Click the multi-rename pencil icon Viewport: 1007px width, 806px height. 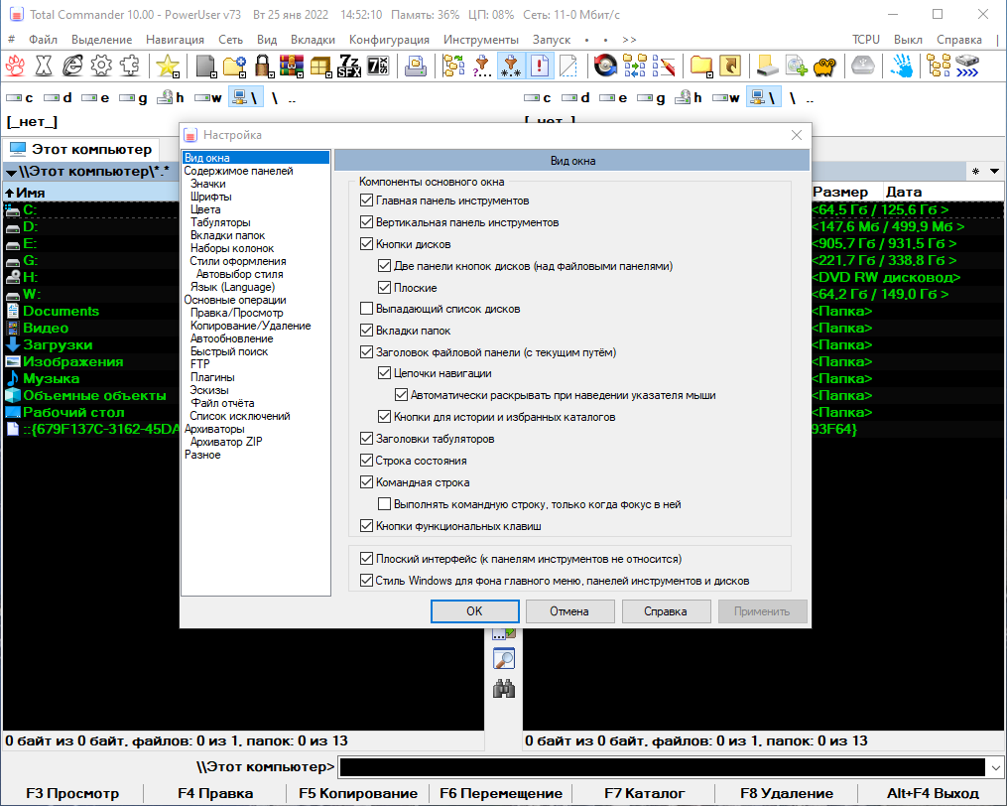click(664, 66)
